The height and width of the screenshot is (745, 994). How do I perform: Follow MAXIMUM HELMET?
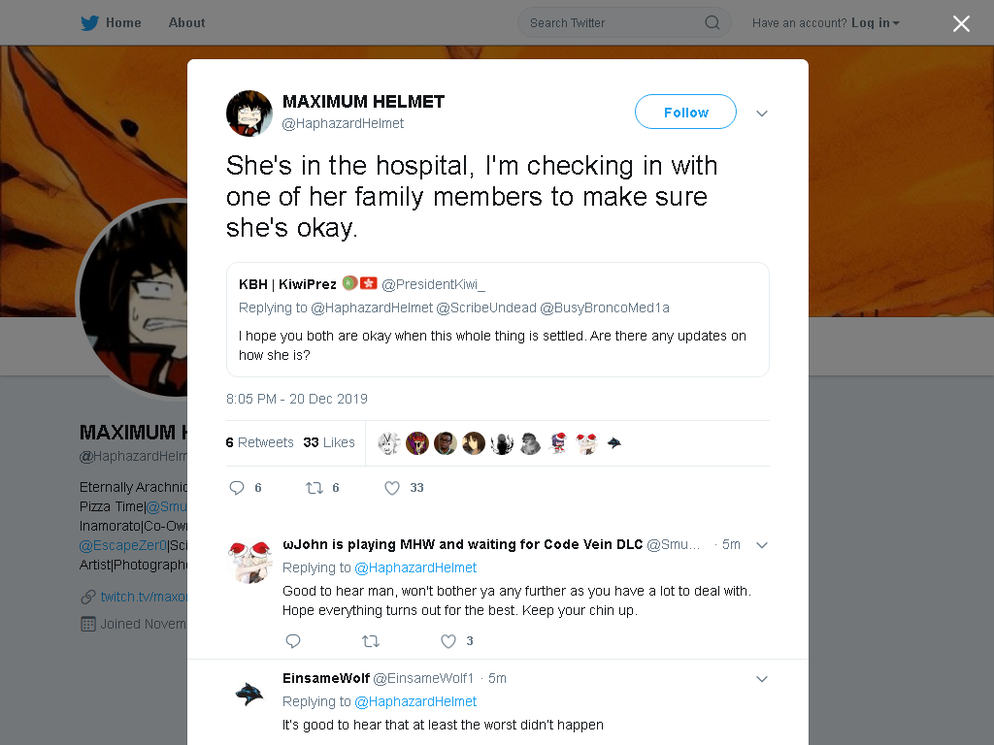686,113
